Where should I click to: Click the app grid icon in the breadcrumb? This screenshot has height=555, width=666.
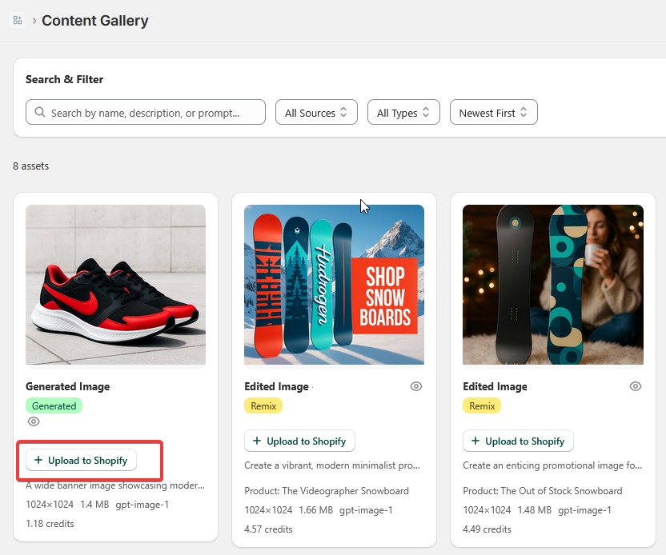click(18, 21)
